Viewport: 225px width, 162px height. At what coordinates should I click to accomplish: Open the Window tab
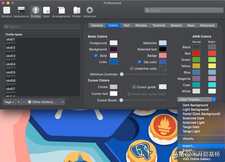[141, 25]
